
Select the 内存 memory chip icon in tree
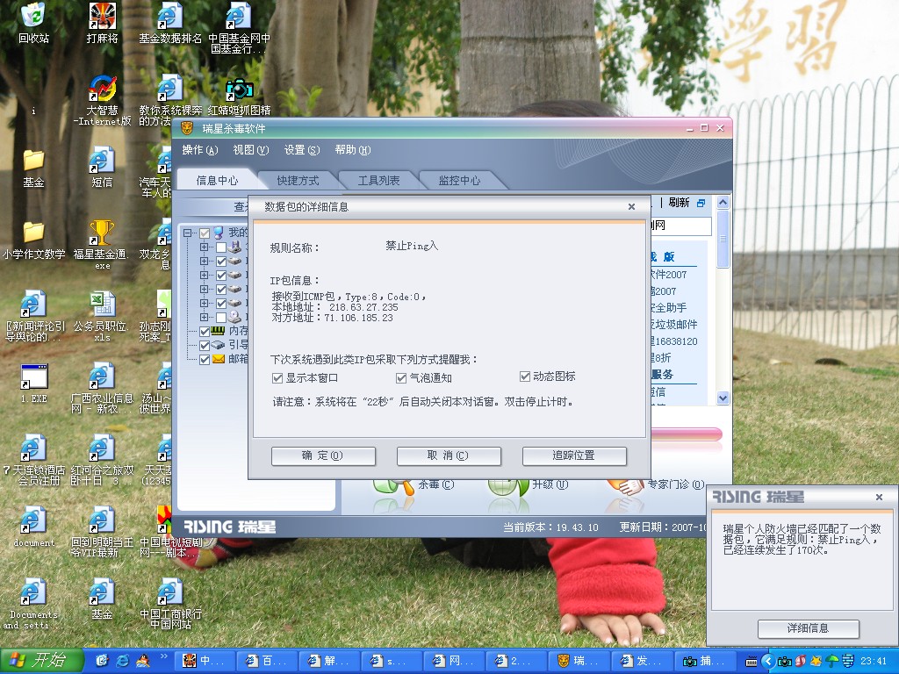218,331
